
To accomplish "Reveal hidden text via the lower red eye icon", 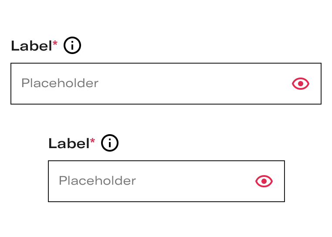I will (264, 181).
